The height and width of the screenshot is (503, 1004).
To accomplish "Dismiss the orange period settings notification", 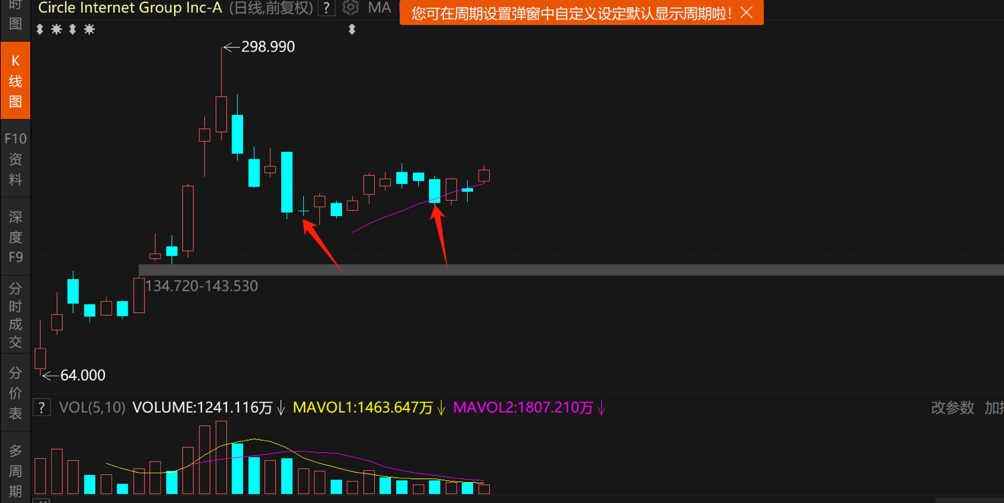I will click(747, 13).
